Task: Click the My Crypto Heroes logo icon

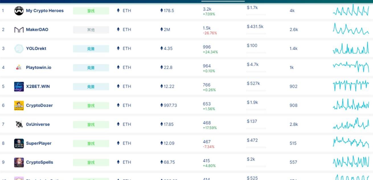Action: (19, 11)
